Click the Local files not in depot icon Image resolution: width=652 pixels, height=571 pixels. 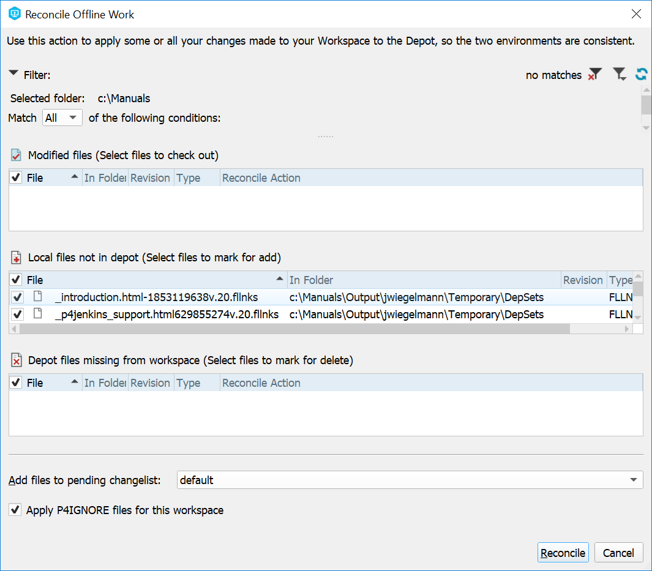(17, 258)
